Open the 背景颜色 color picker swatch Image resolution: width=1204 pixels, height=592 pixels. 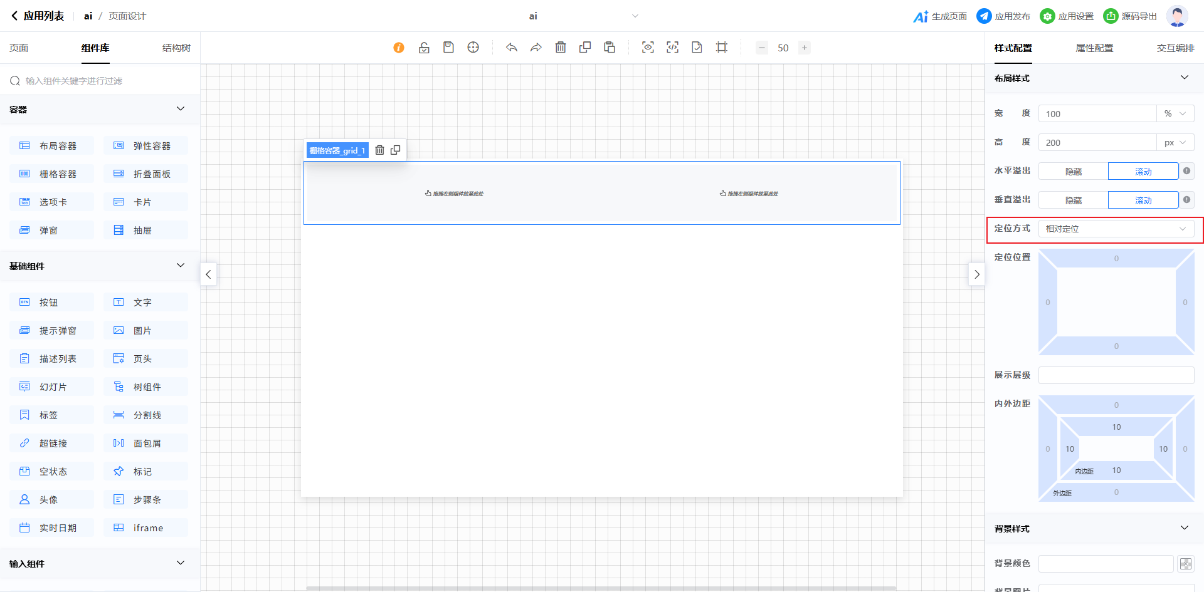click(x=1185, y=564)
